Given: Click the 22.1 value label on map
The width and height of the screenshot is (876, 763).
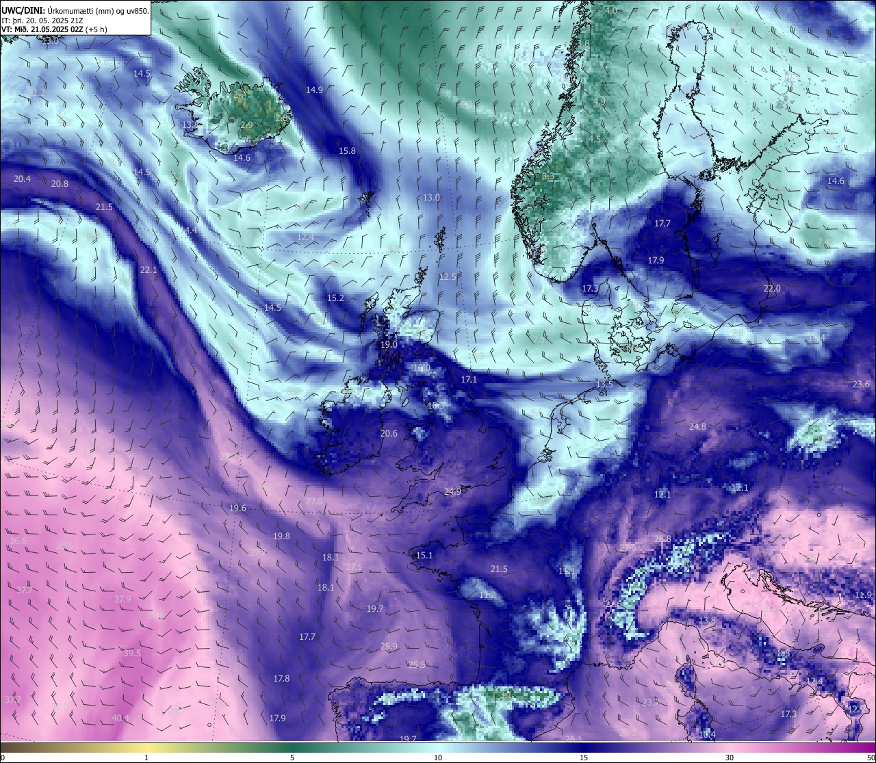Looking at the screenshot, I should pyautogui.click(x=149, y=270).
